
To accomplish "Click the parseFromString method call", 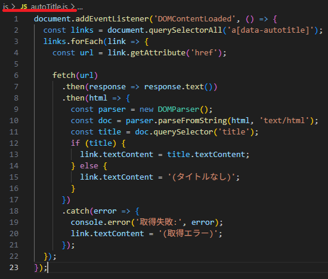I will [192, 121].
